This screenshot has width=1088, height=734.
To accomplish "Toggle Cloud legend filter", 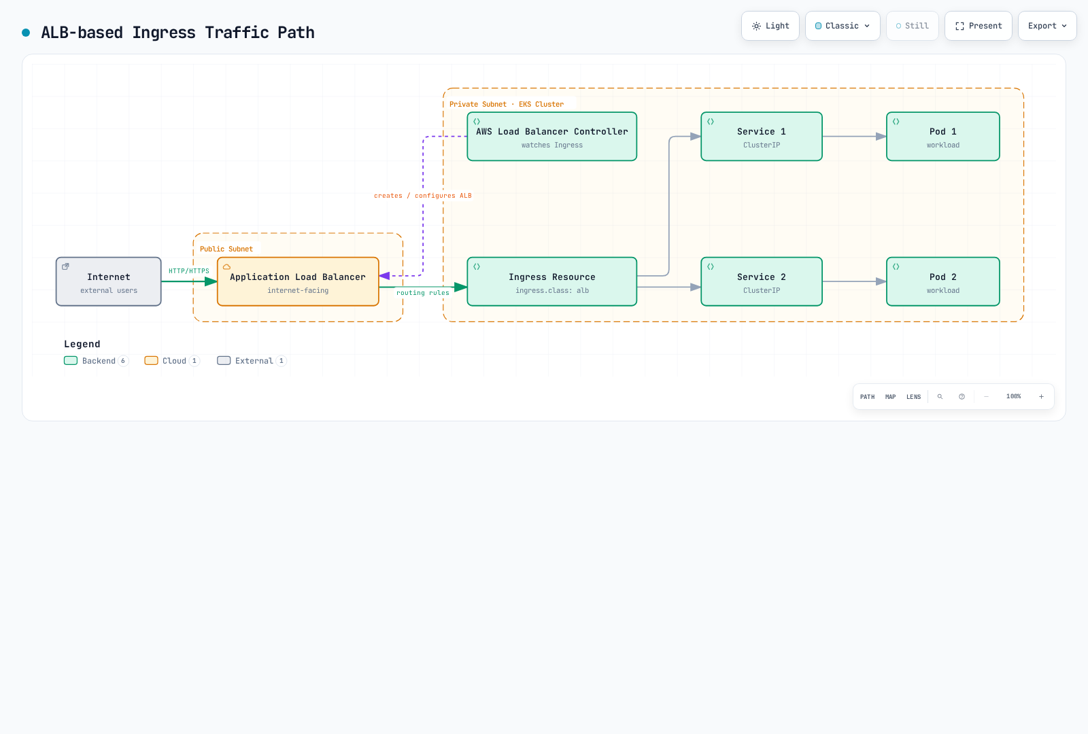I will pyautogui.click(x=172, y=361).
